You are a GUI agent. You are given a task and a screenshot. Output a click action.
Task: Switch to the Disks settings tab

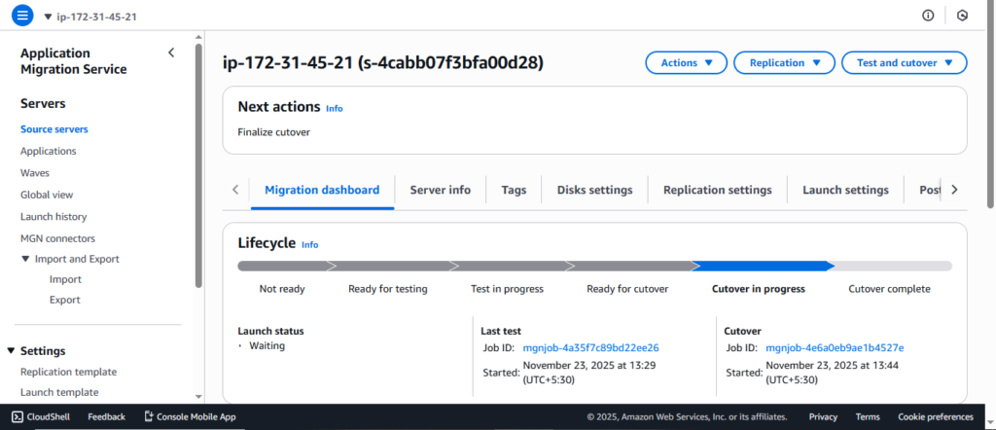tap(594, 190)
